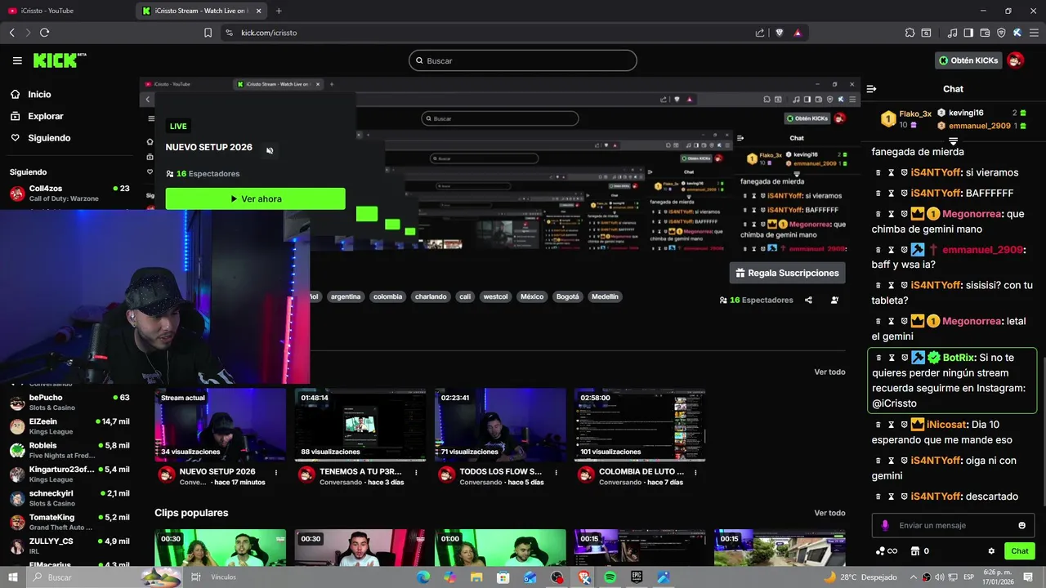Click Megonorrea's username in 'letal el gemini' message
Screen dimensions: 1046x588
[972, 321]
